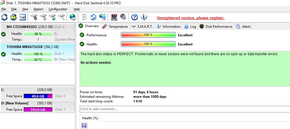
Task: Click the speaker sound toolbar icon
Action: (x=123, y=17)
